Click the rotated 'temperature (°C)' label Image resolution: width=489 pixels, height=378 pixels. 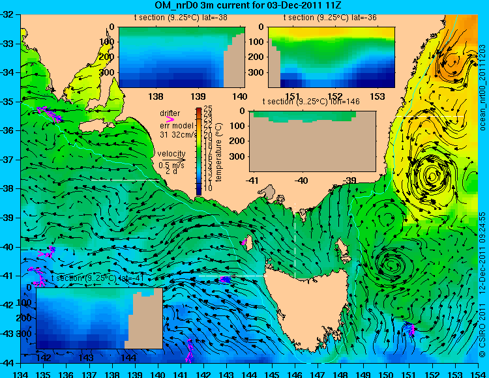pos(218,152)
